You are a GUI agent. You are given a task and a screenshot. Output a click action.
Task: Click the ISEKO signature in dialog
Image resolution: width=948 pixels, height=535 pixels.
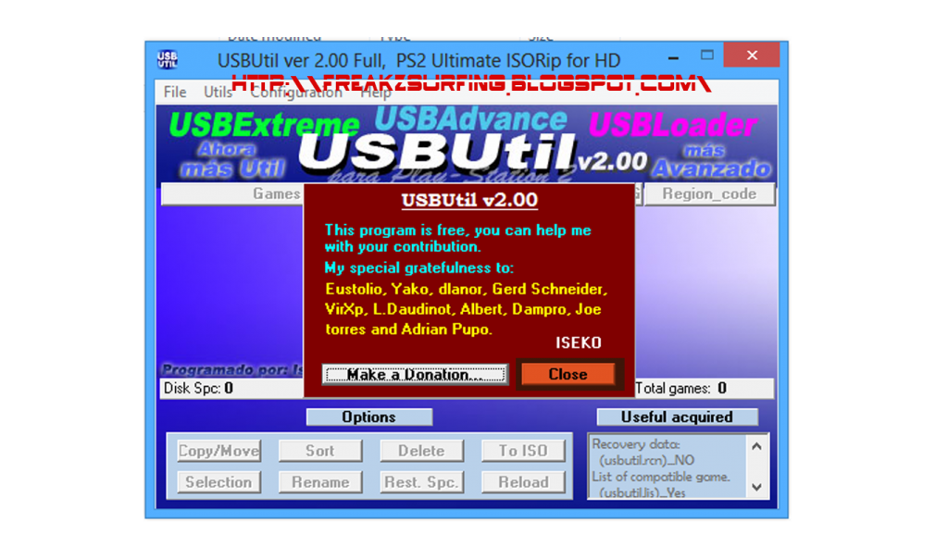click(x=579, y=342)
